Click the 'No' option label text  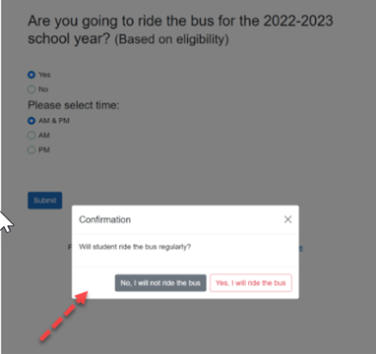(43, 89)
